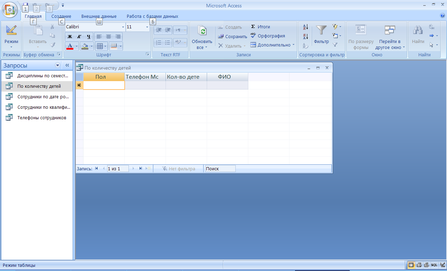Toggle underline (Ч) formatting

click(88, 36)
